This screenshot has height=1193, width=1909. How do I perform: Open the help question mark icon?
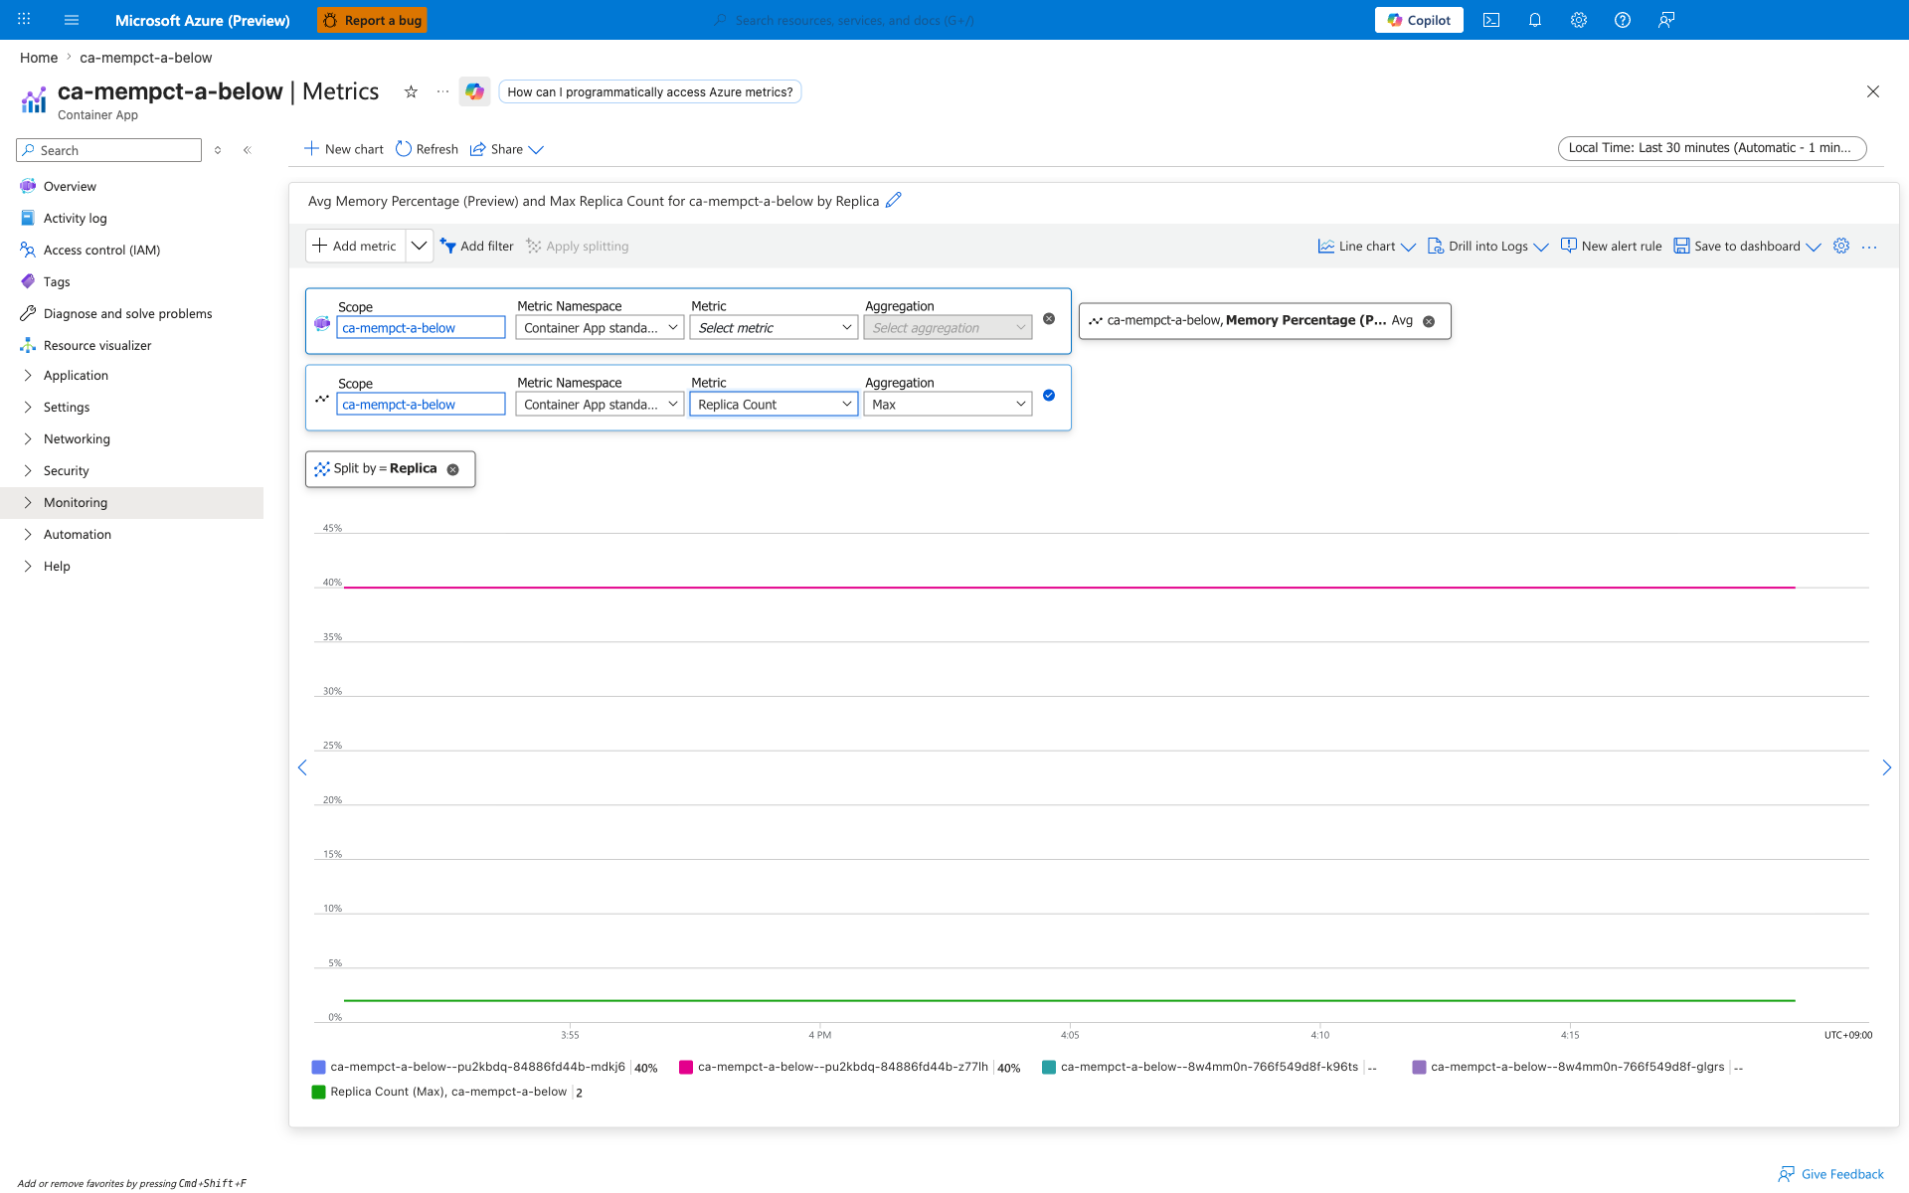click(1623, 20)
